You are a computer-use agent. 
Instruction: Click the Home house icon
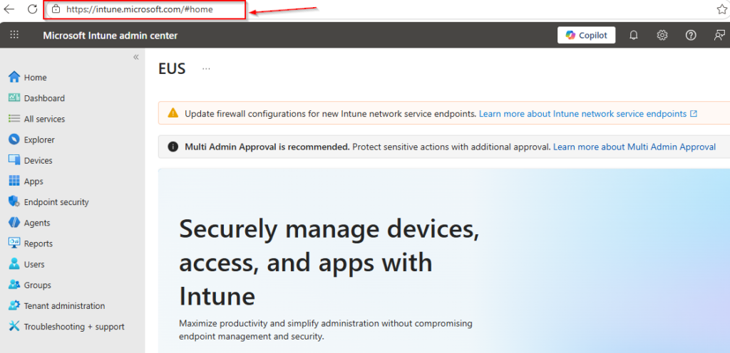tap(14, 77)
